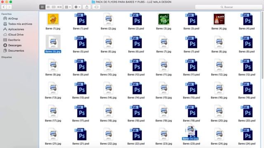Screen dimensions: 264x148
Task: Select the Bares (11).jpg file icon
Action: [164, 65]
